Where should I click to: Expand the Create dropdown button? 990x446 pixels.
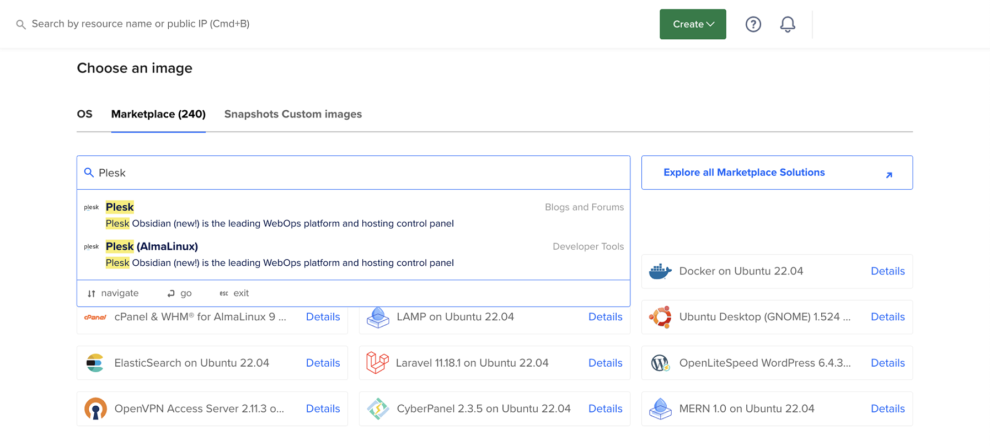pyautogui.click(x=692, y=24)
